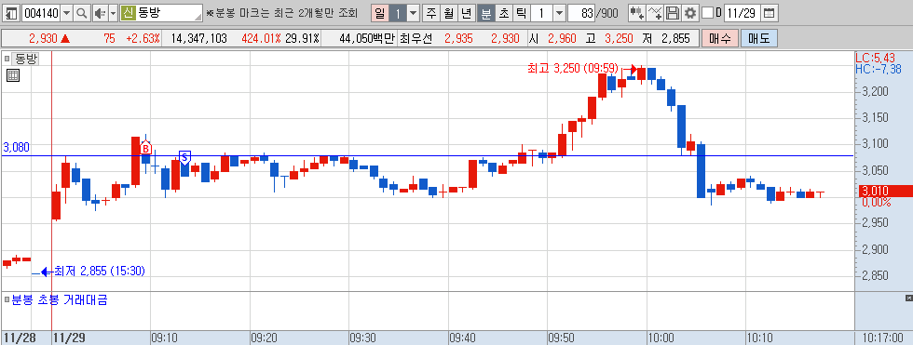Click the add line indicator icon
This screenshot has width=913, height=345.
[x=655, y=13]
